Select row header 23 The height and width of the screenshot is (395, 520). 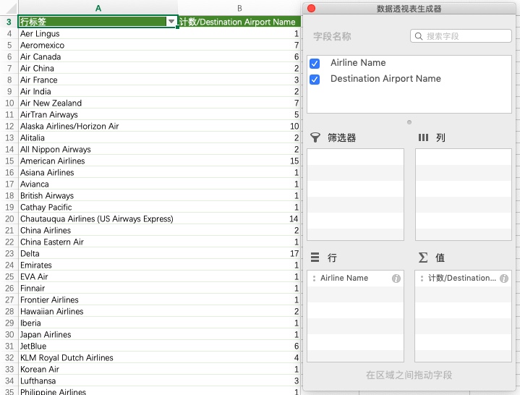click(x=9, y=254)
